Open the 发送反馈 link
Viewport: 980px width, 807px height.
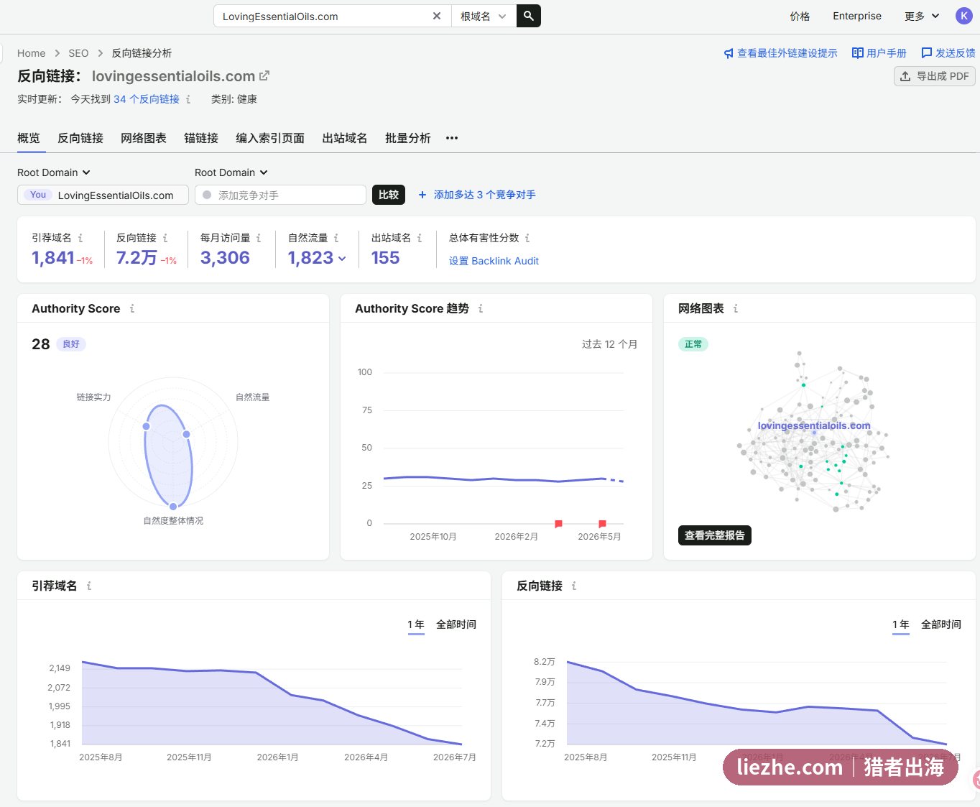(948, 53)
